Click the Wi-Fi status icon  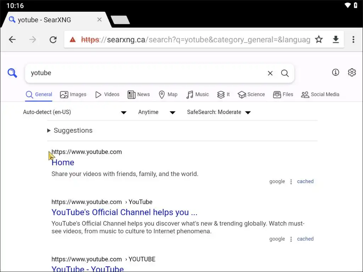click(x=347, y=5)
